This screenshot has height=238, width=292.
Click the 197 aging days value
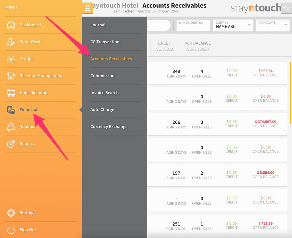point(176,173)
